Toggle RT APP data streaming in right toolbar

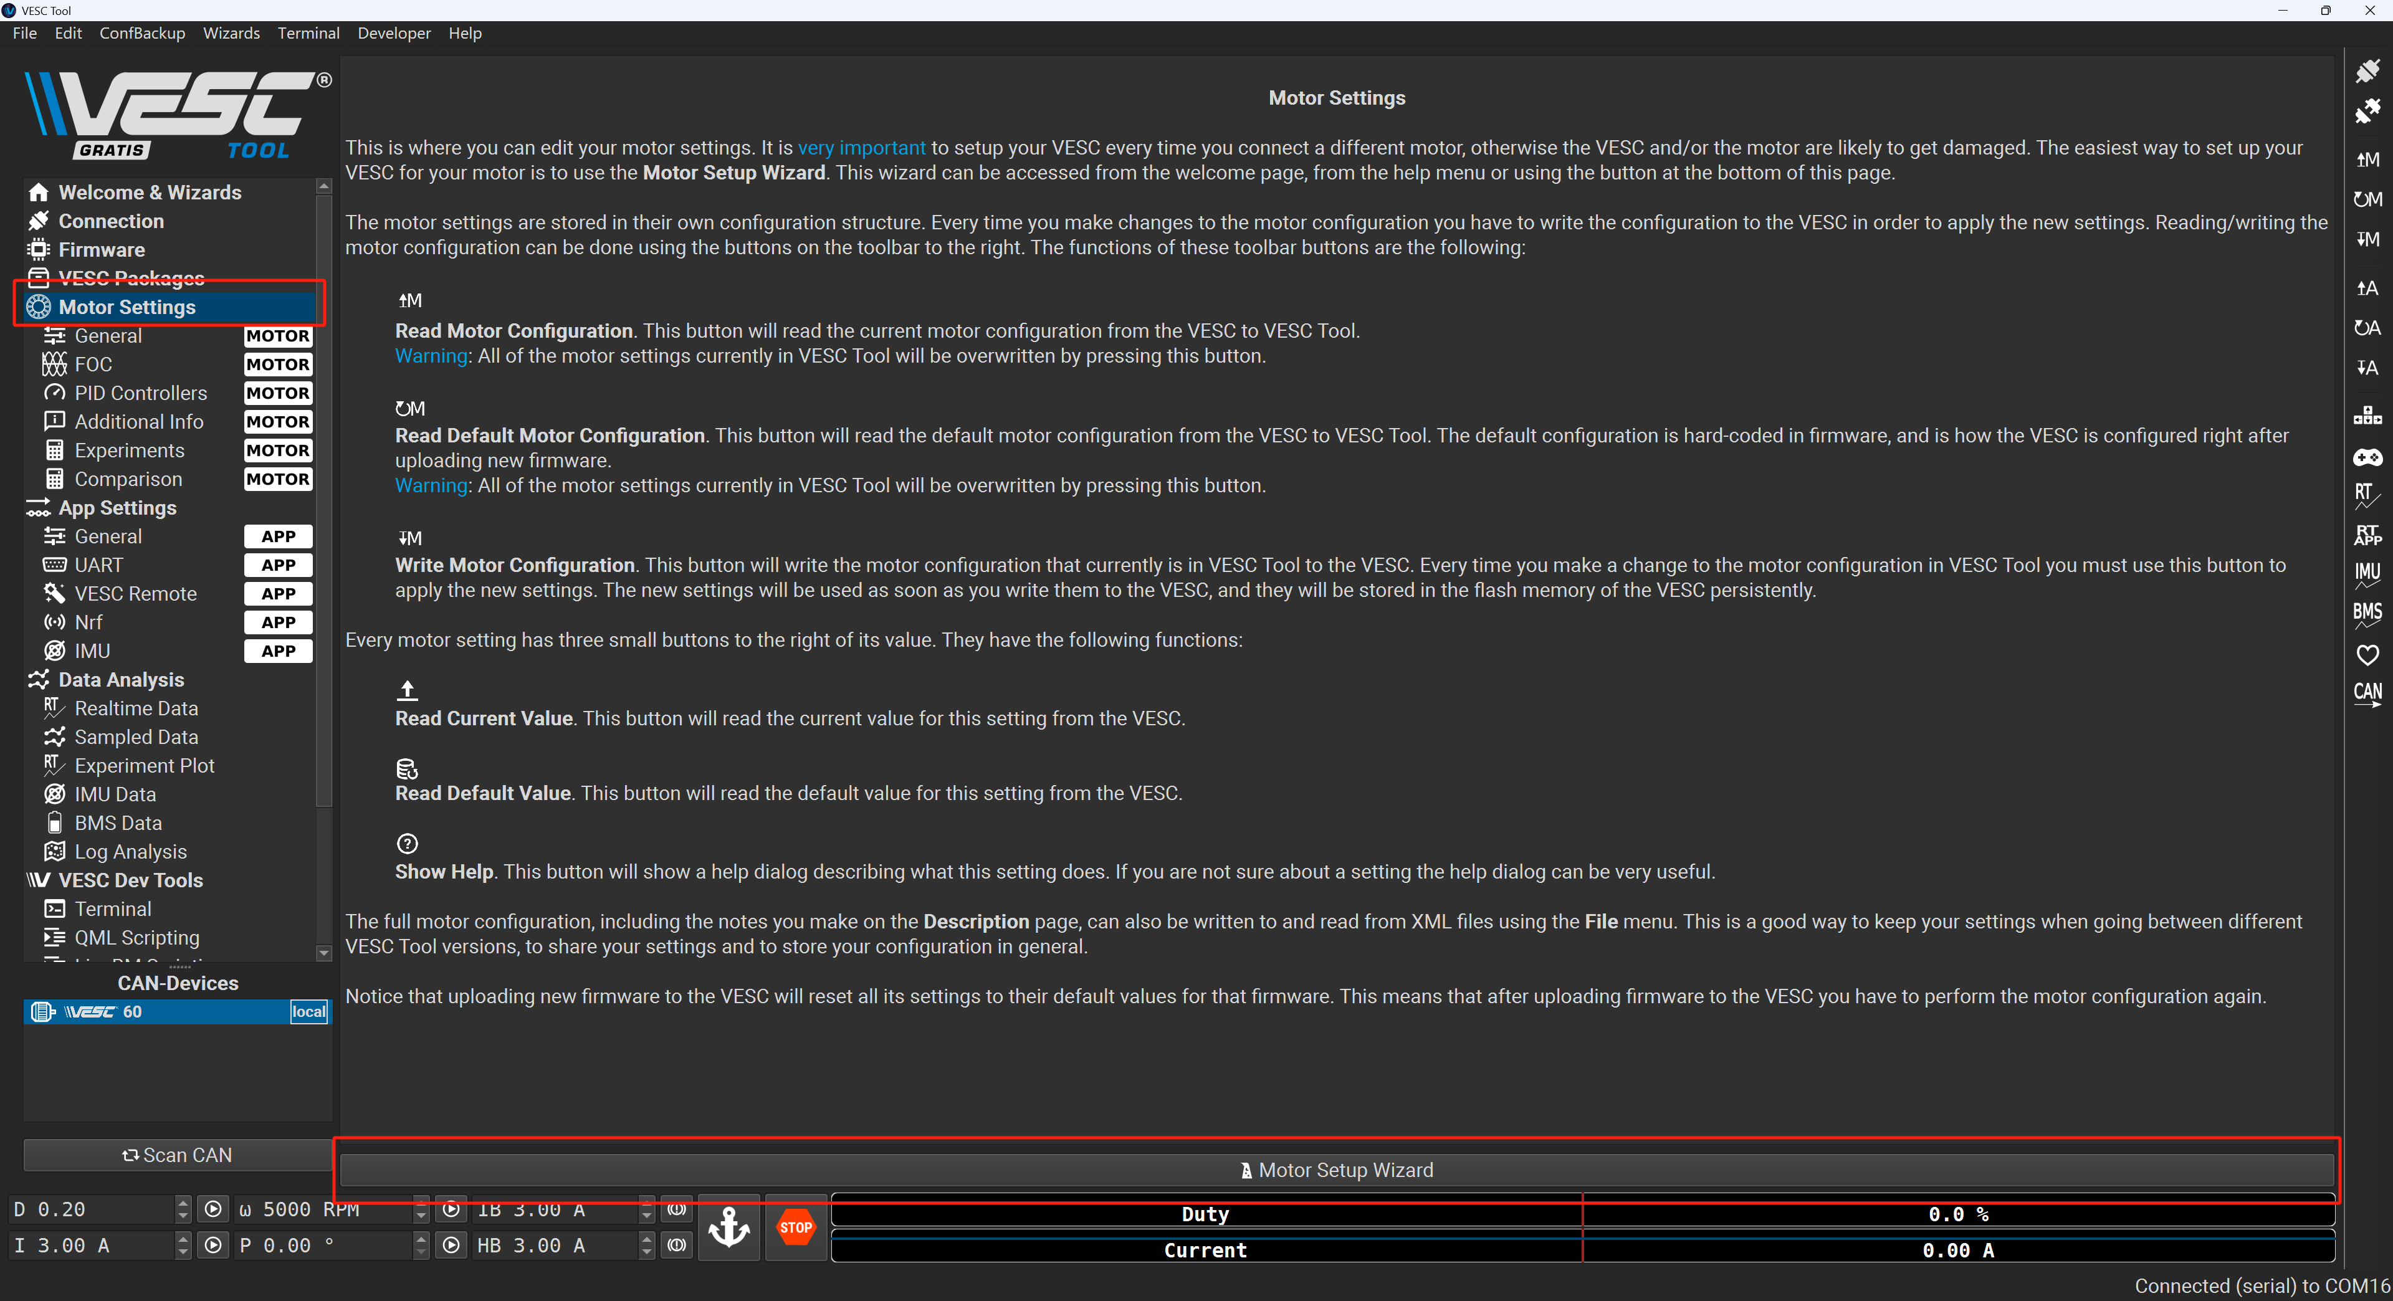coord(2367,536)
